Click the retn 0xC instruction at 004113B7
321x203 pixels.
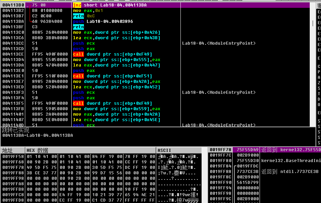(84, 16)
